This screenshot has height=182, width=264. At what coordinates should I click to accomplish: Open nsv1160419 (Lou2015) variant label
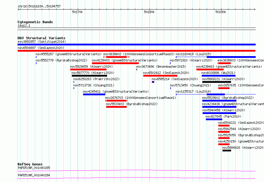[x=193, y=54]
